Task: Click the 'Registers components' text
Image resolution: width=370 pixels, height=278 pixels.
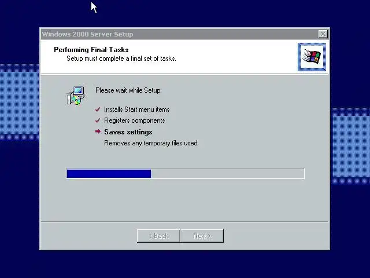Action: 135,120
